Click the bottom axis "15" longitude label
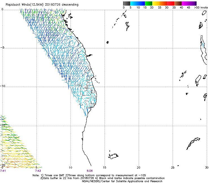Image resolution: width=209 pixels, height=183 pixels. point(104,168)
